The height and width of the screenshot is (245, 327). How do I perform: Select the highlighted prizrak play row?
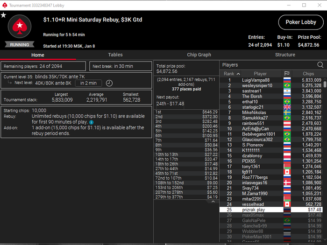click(271, 210)
